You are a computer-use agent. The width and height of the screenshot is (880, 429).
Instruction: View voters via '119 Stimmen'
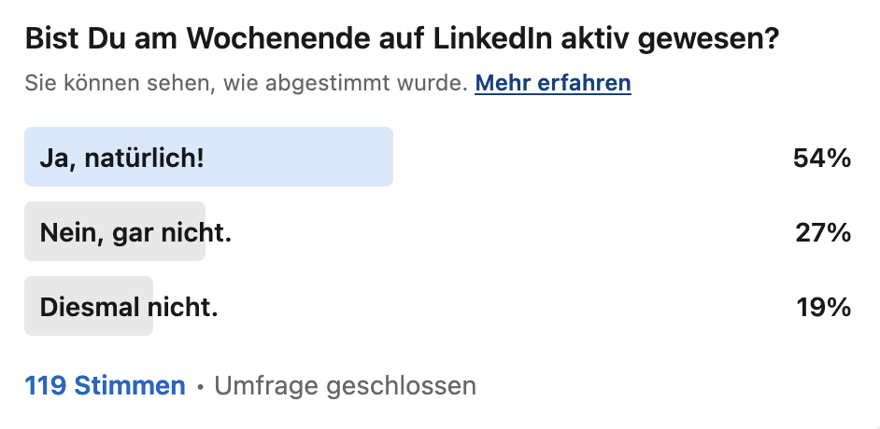(x=105, y=386)
